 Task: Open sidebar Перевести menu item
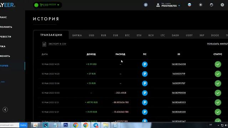pos(6,37)
